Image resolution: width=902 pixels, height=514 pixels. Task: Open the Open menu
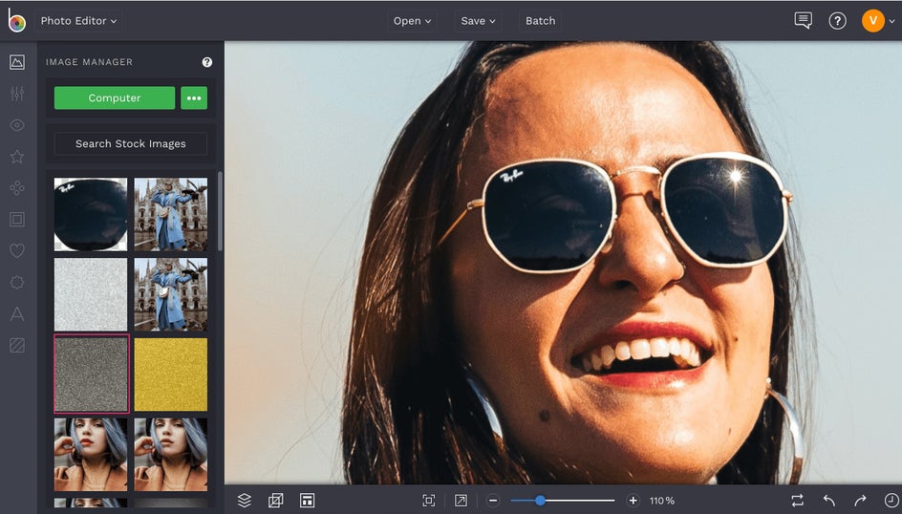coord(412,21)
